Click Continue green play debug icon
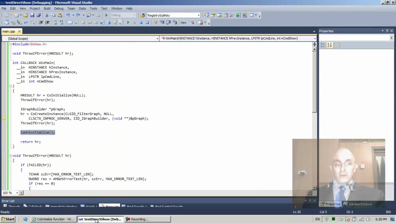Viewport: 396px width, 223px height. 128,22
